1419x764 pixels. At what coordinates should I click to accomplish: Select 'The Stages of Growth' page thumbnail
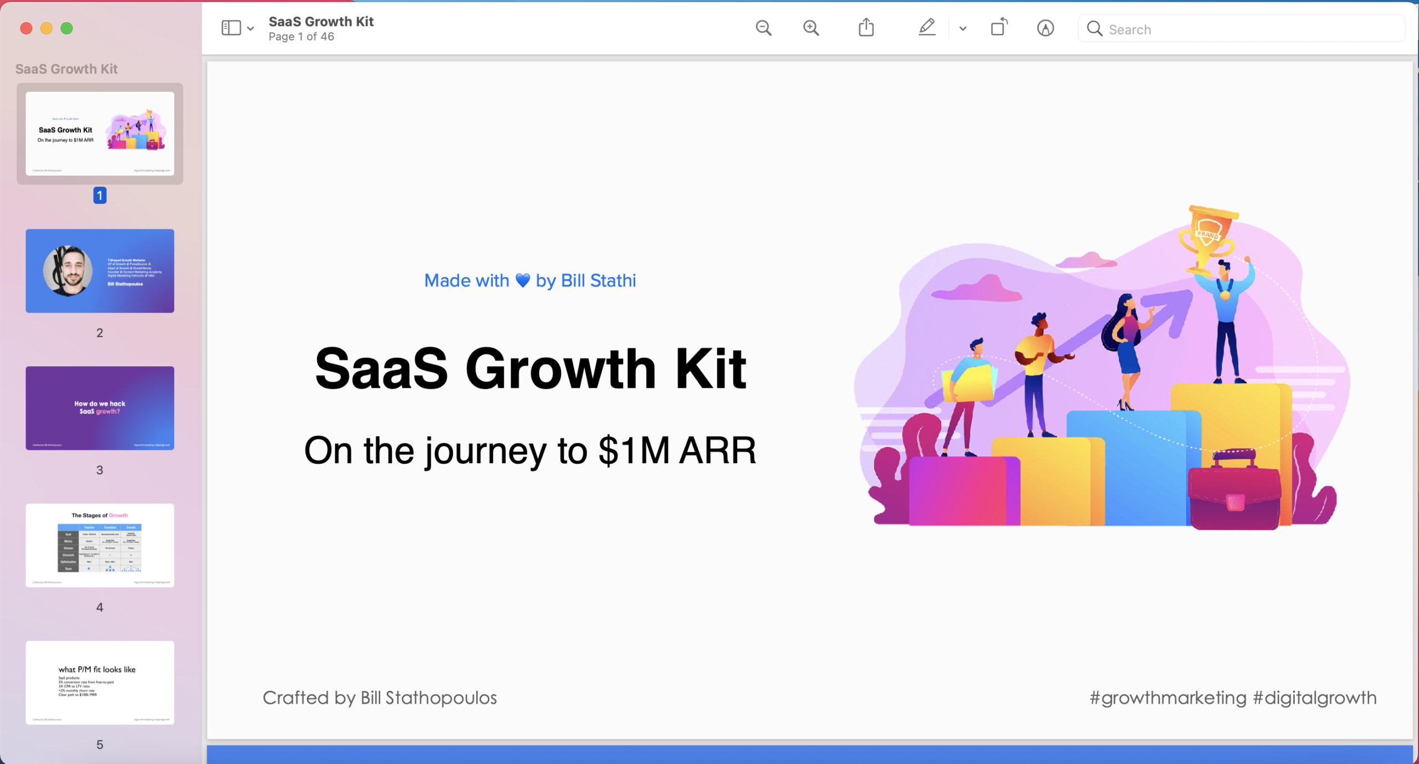[x=100, y=545]
